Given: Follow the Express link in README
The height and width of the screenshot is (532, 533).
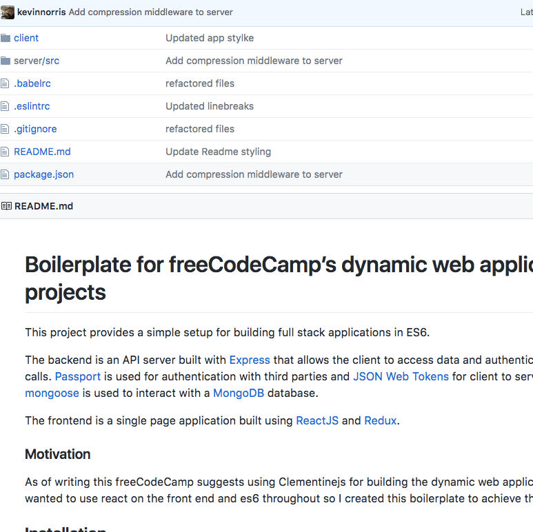Looking at the screenshot, I should click(250, 360).
